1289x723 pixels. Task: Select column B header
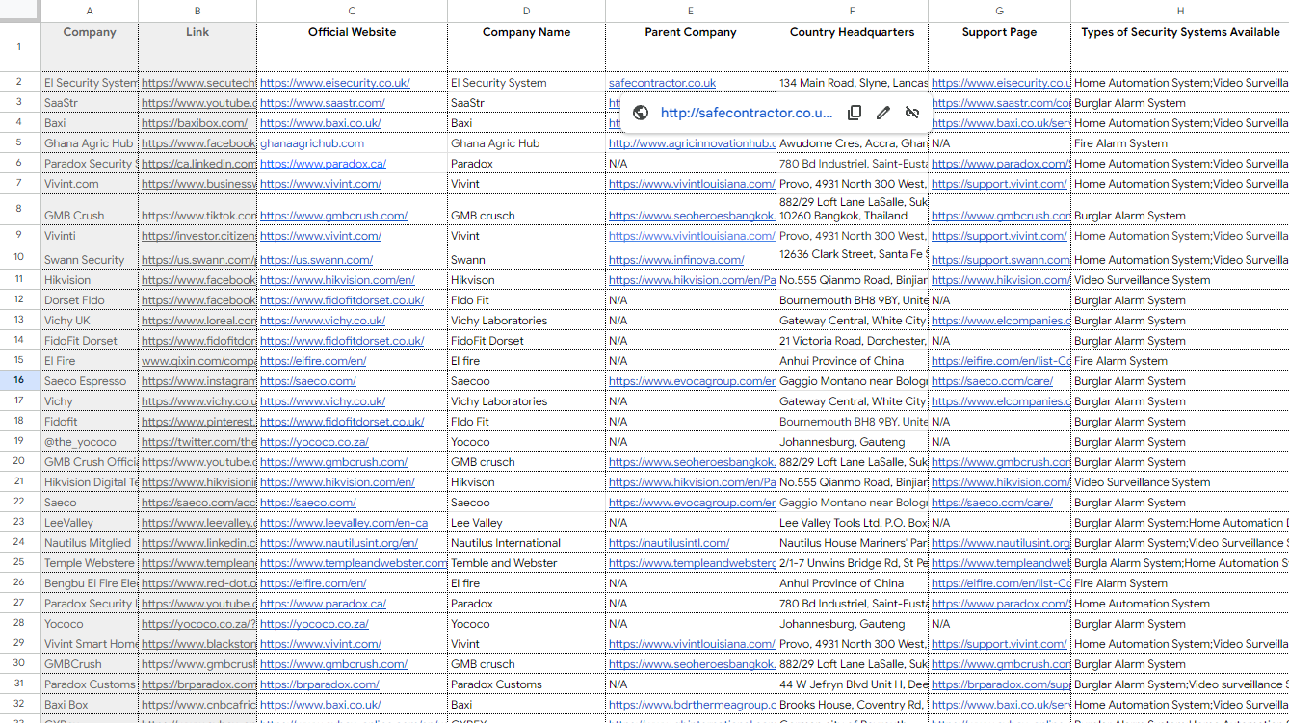[x=197, y=11]
